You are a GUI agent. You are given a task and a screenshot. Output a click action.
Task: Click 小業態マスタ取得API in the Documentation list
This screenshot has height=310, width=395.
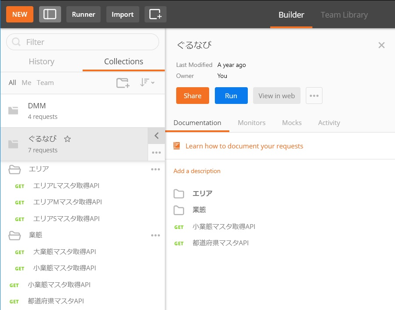224,227
